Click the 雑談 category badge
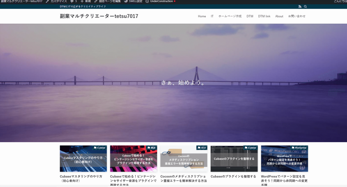This screenshot has width=347, height=187. 151,148
